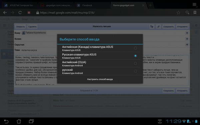Click top Отправить button
200x125 pixels.
click(x=182, y=27)
